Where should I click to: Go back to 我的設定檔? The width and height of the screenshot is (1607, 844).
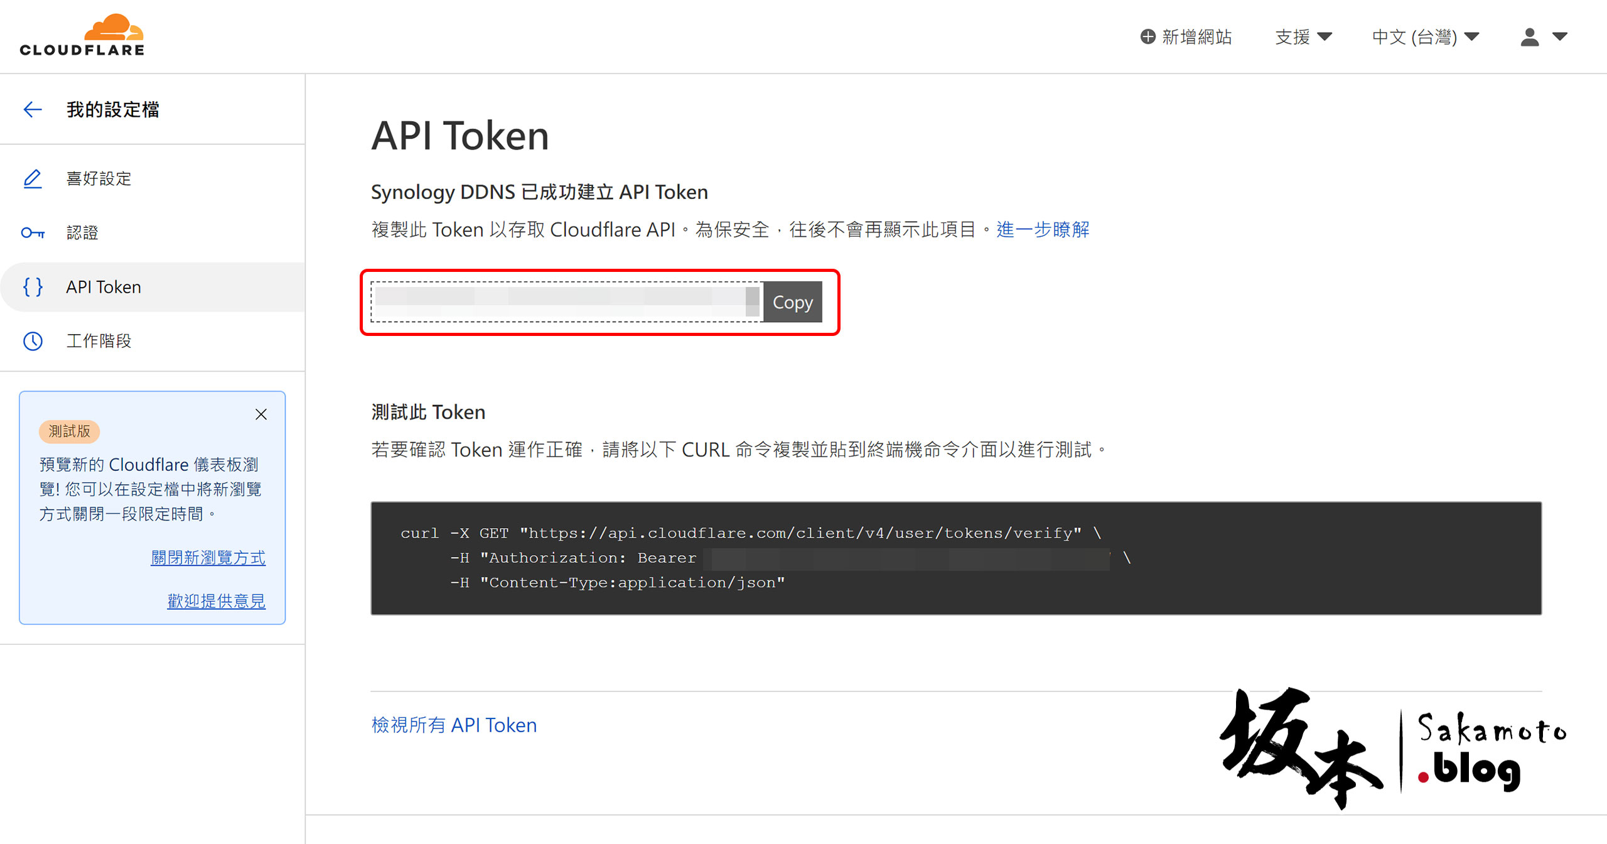coord(113,109)
